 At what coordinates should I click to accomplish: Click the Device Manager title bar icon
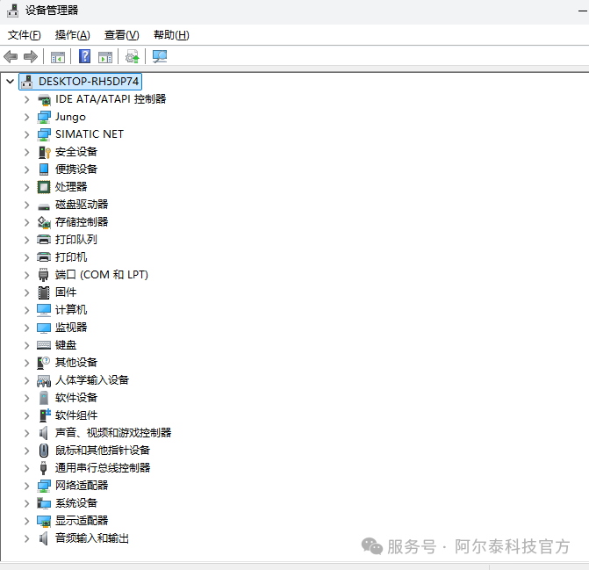(x=13, y=11)
